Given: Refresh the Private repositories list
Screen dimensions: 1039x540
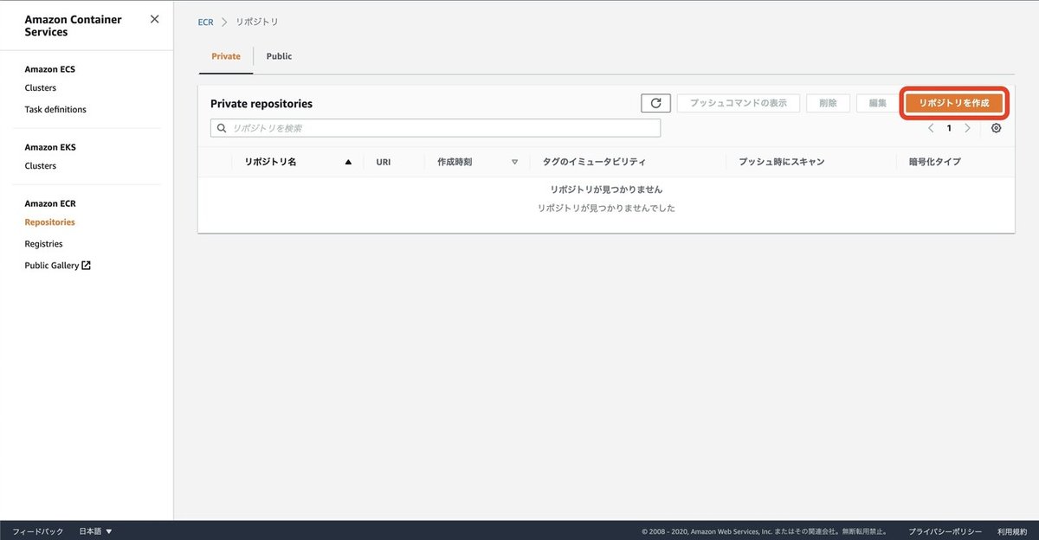Looking at the screenshot, I should click(655, 102).
